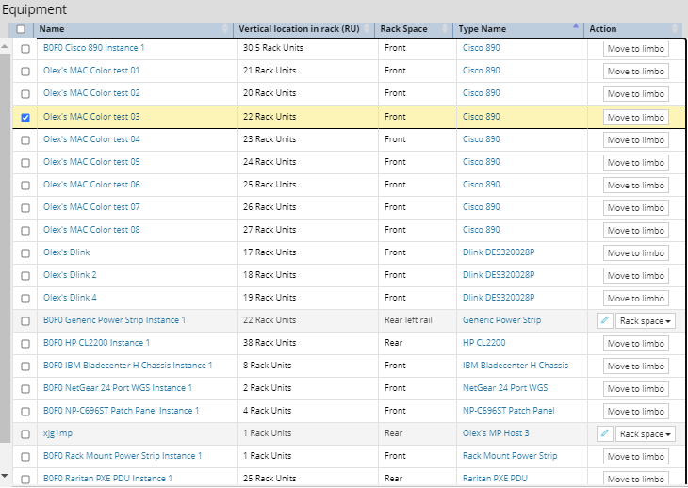Open Rack Mount Power Strip type link
688x488 pixels.
pos(510,456)
